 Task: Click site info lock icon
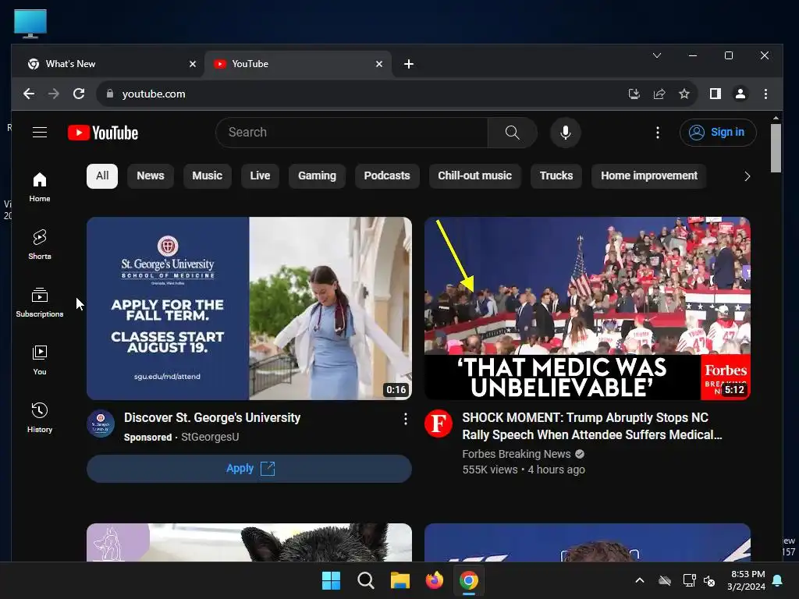pyautogui.click(x=109, y=94)
